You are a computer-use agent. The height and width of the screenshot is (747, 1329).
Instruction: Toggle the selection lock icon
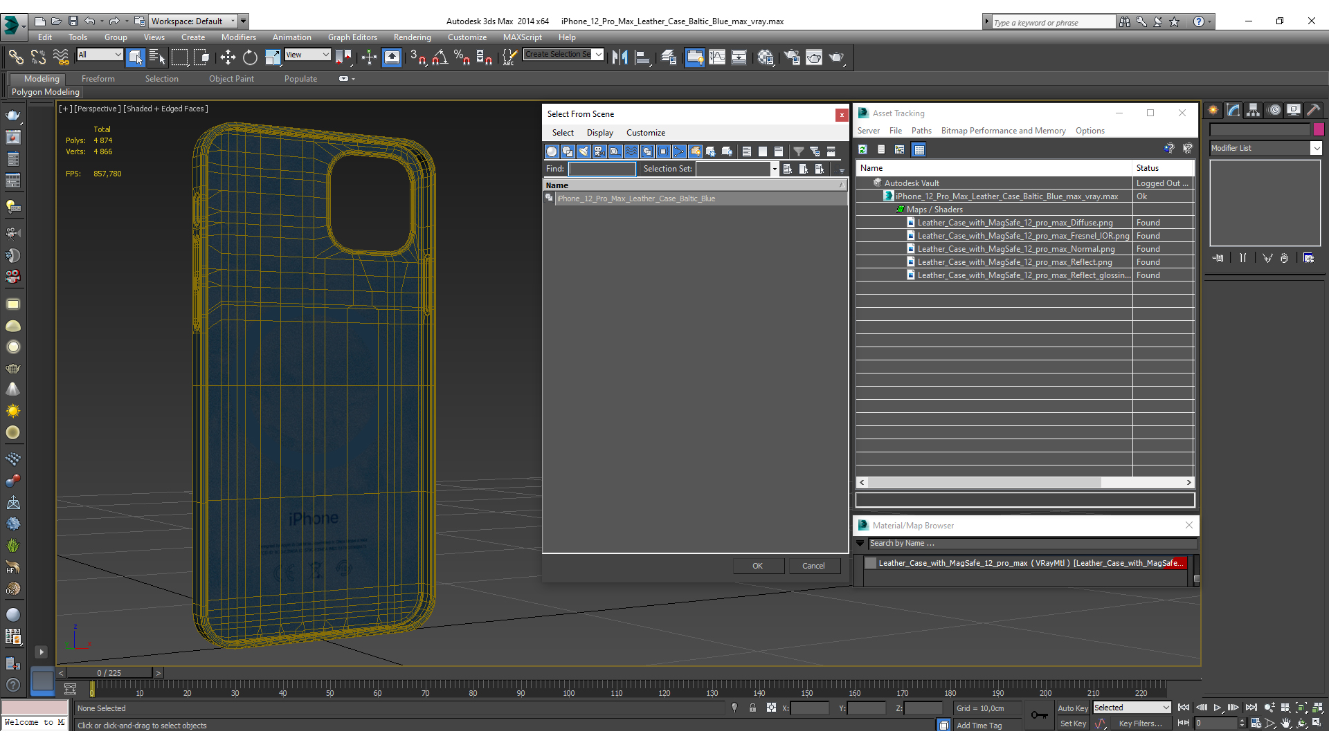click(752, 708)
